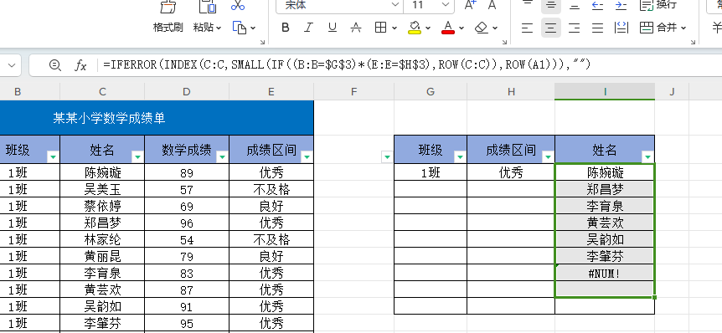Align cell content to vertical middle

(x=550, y=5)
